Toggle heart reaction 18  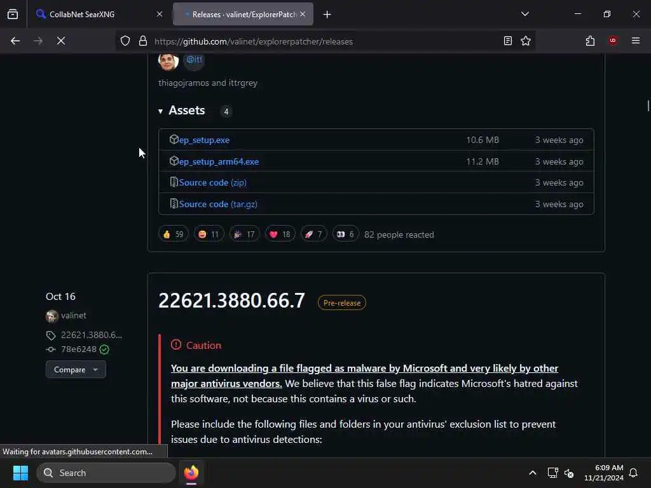tap(280, 234)
